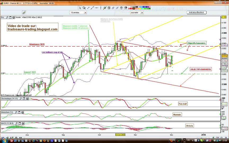Click the yellow 4 195 price axis tag

[224, 17]
